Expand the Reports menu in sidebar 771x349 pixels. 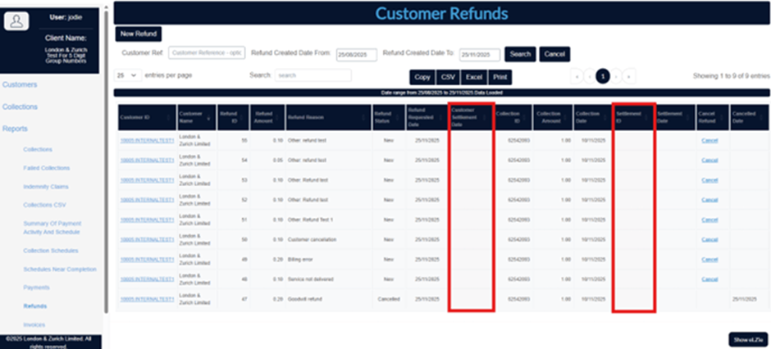pos(15,129)
